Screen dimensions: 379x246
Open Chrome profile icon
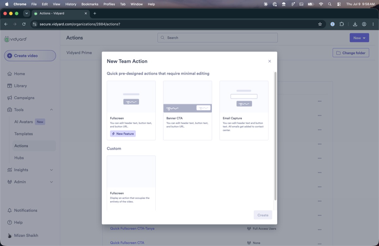pyautogui.click(x=364, y=24)
